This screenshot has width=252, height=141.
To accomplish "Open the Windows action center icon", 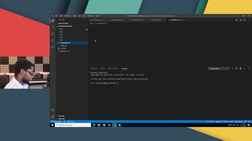I will (x=249, y=125).
